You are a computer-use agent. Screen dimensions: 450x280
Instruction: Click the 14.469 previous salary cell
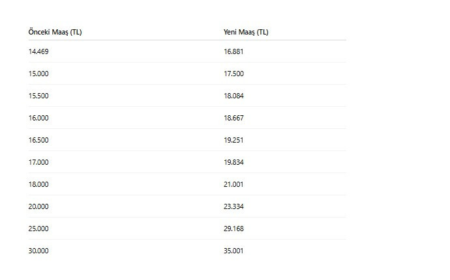click(38, 51)
